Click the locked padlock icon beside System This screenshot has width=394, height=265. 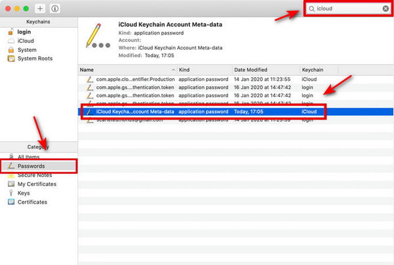(x=11, y=49)
